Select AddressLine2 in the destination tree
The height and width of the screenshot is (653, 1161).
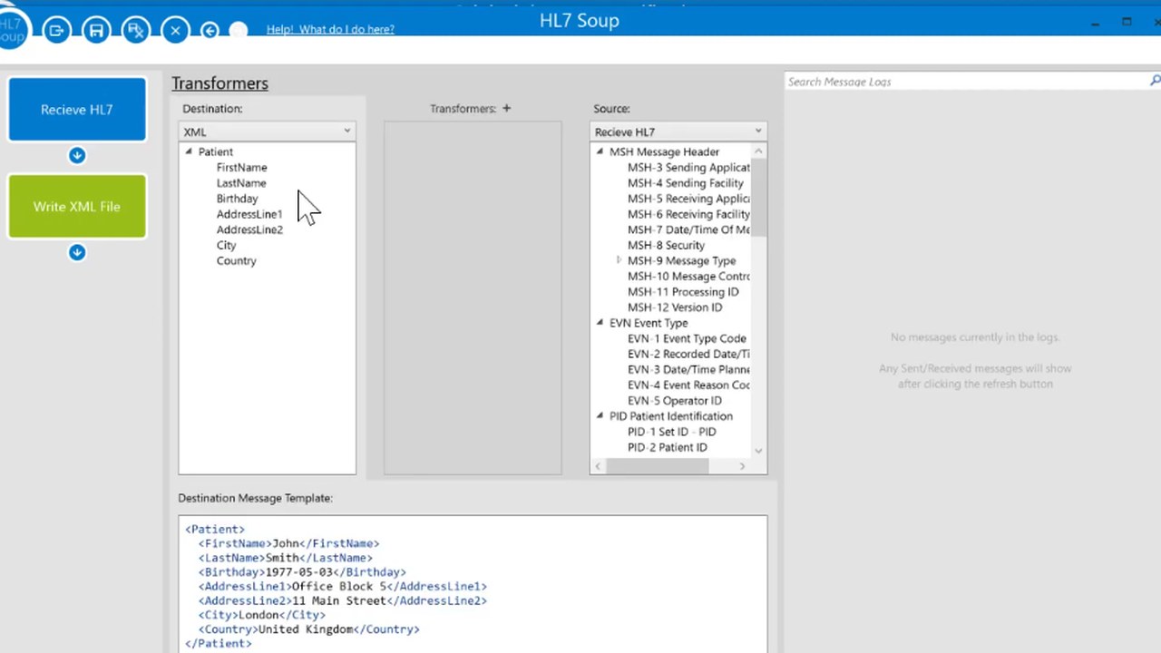[x=249, y=229]
